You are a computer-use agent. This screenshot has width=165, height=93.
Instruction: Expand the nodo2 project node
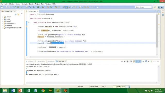(3, 21)
